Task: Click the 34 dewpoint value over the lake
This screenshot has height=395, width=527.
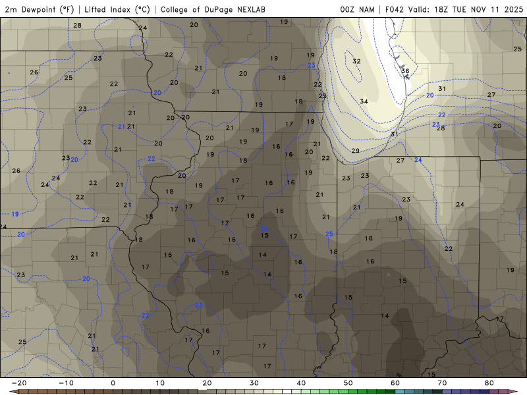Action: 364,101
